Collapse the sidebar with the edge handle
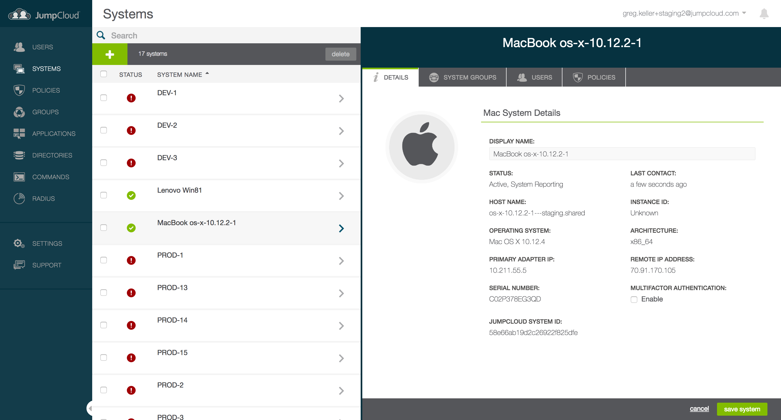 (x=89, y=408)
